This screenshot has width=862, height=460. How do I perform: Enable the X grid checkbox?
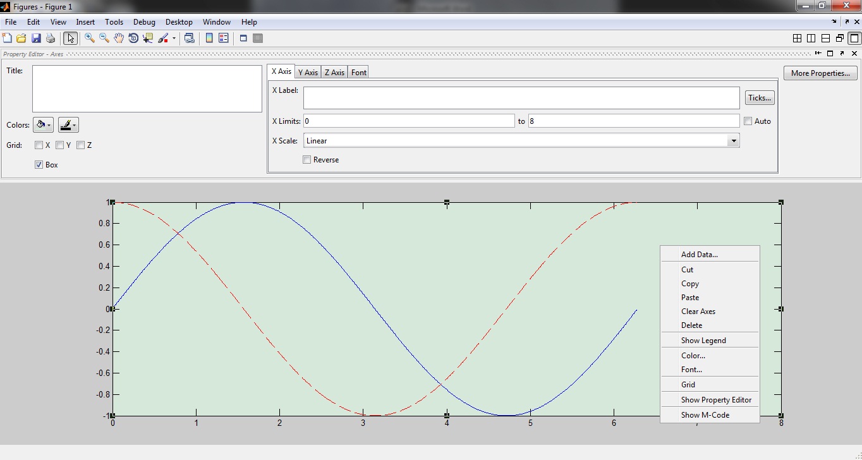[x=39, y=145]
